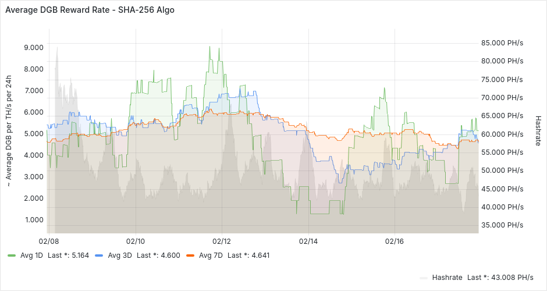Screen dimensions: 547x291
Task: Toggle the Avg 7D series in legend
Action: click(x=211, y=255)
